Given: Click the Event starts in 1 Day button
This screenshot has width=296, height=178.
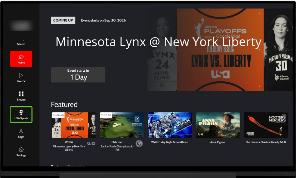Looking at the screenshot, I should click(78, 75).
